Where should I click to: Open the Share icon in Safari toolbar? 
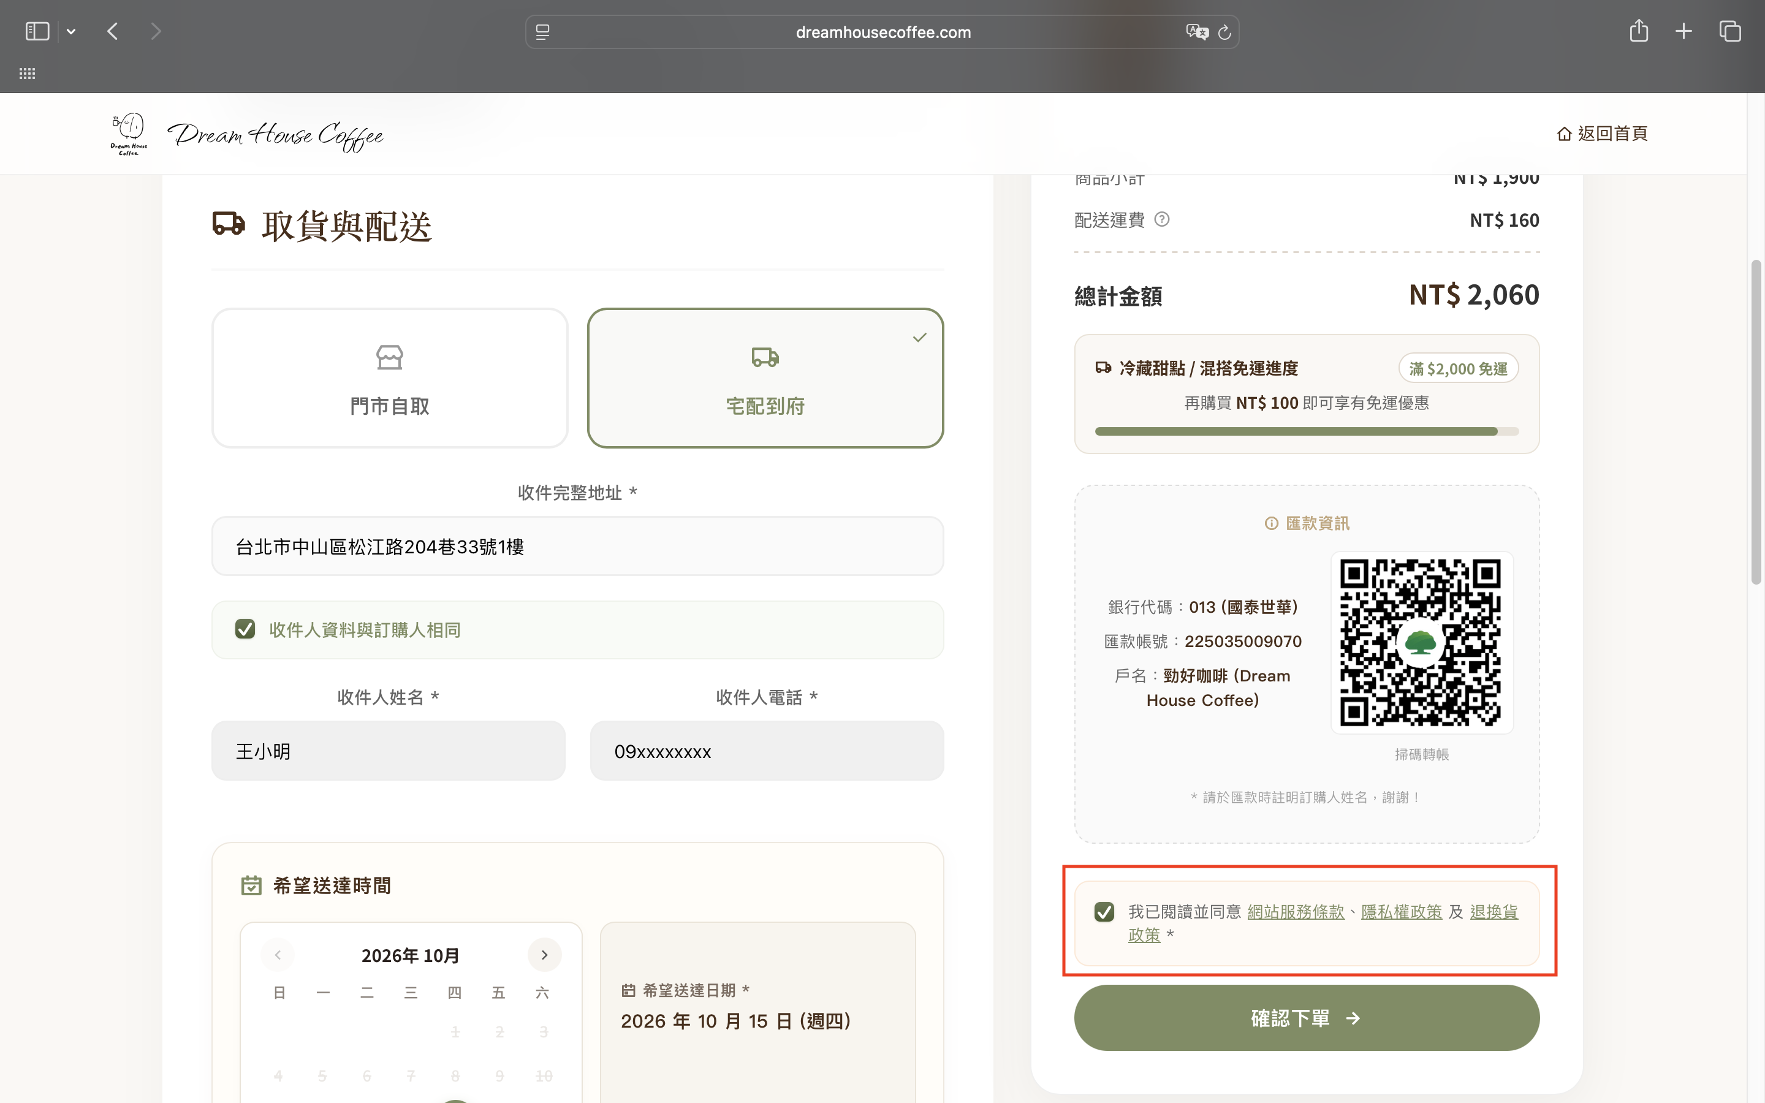(x=1639, y=31)
